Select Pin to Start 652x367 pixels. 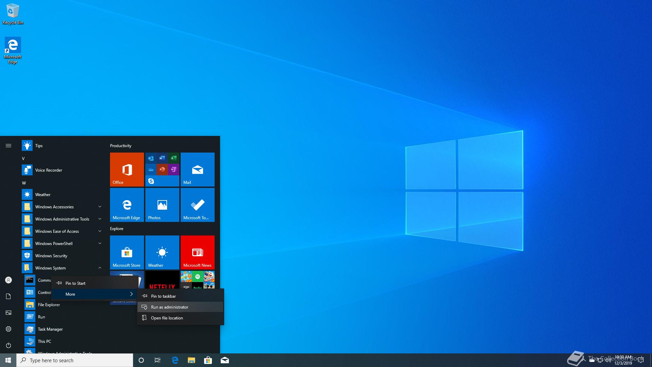pos(95,283)
